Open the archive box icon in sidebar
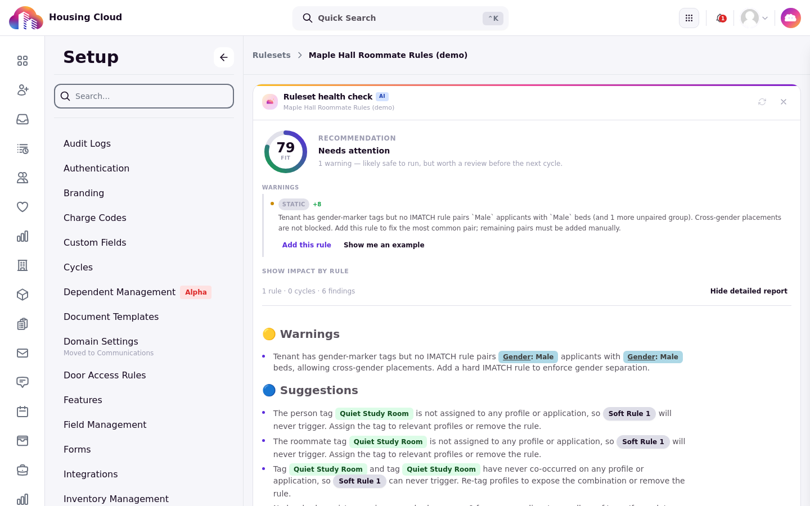The width and height of the screenshot is (810, 506). (x=22, y=441)
